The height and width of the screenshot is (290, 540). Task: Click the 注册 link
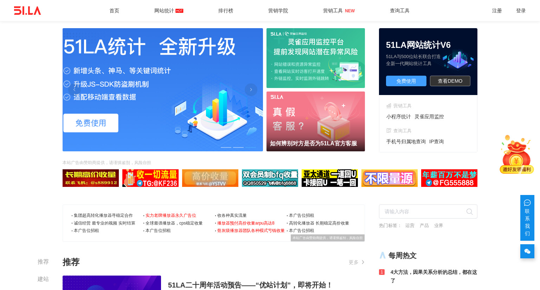point(497,11)
